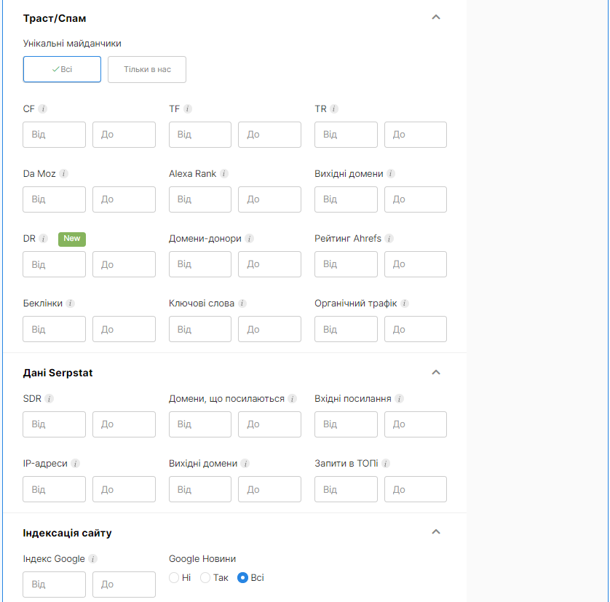Collapse the Траст/Спам section

436,17
